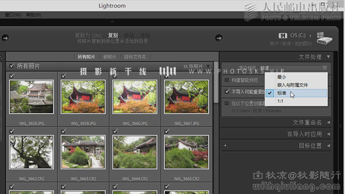Click the destination path 用户\秋凉\我的图片
The width and height of the screenshot is (345, 194).
tap(291, 44)
